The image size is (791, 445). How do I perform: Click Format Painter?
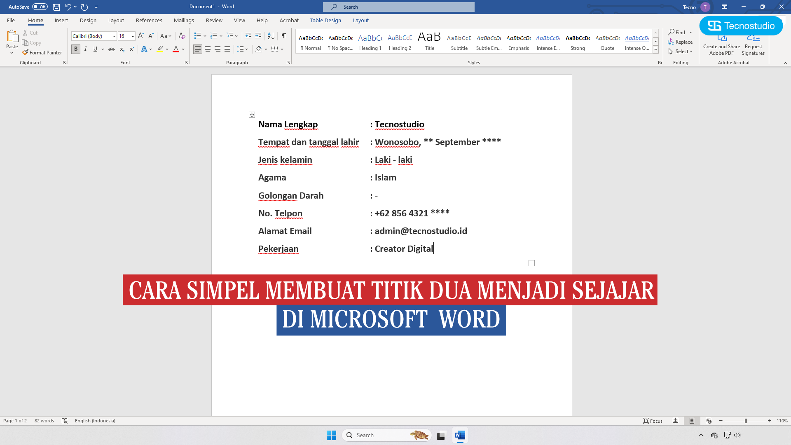tap(42, 52)
